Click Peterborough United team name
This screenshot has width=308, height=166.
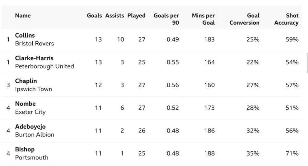44,66
